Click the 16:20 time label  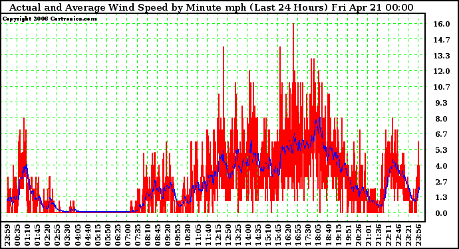[x=288, y=235]
